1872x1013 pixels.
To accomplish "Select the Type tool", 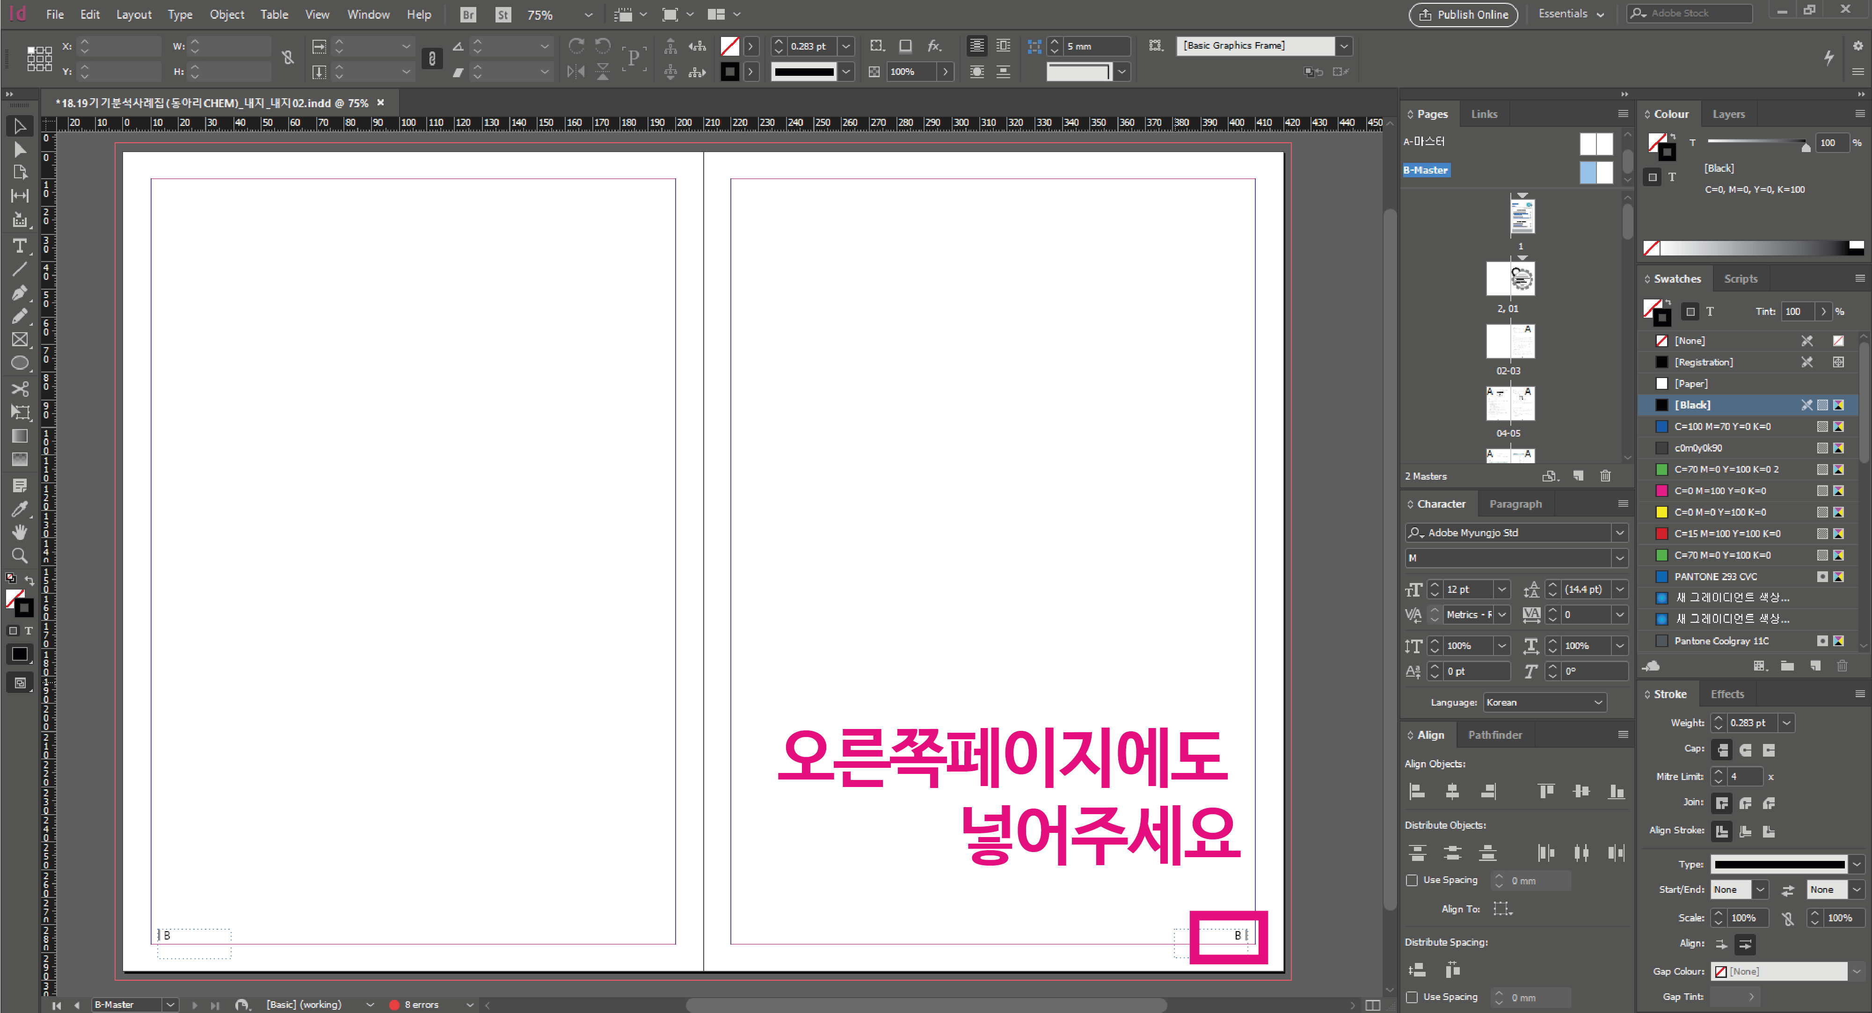I will click(20, 246).
